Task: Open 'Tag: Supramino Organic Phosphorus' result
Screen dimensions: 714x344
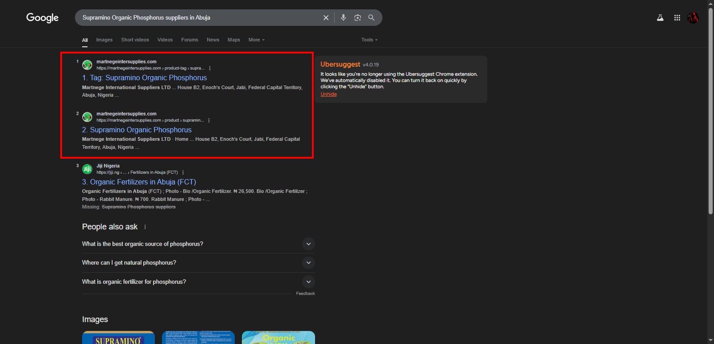Action: (145, 78)
